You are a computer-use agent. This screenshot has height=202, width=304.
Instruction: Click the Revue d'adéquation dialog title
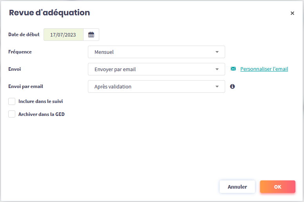pos(49,13)
